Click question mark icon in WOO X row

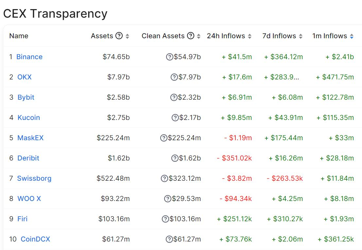click(168, 199)
